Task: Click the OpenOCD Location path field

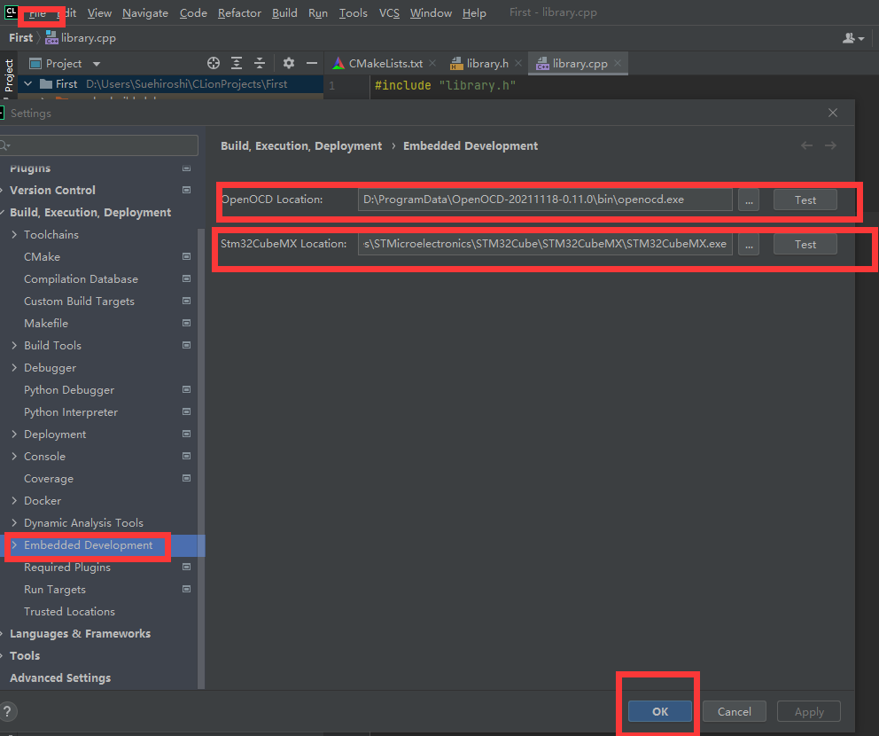Action: [545, 200]
